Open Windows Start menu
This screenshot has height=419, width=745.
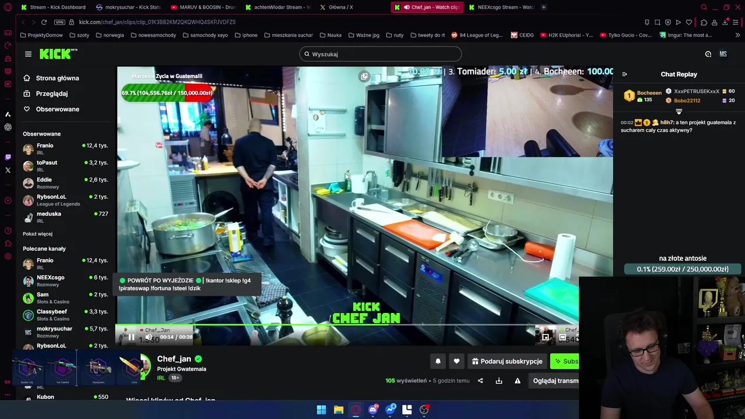321,410
